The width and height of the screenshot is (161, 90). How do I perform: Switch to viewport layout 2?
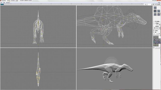[156, 48]
